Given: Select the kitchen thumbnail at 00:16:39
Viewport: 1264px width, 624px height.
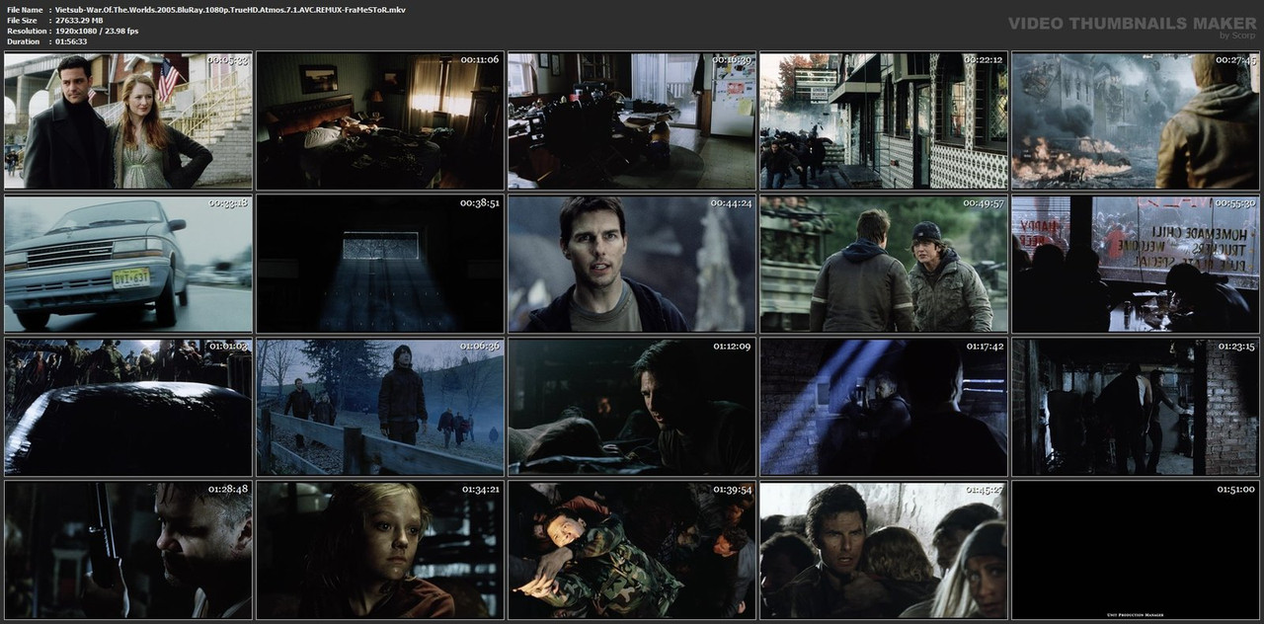Looking at the screenshot, I should 632,120.
